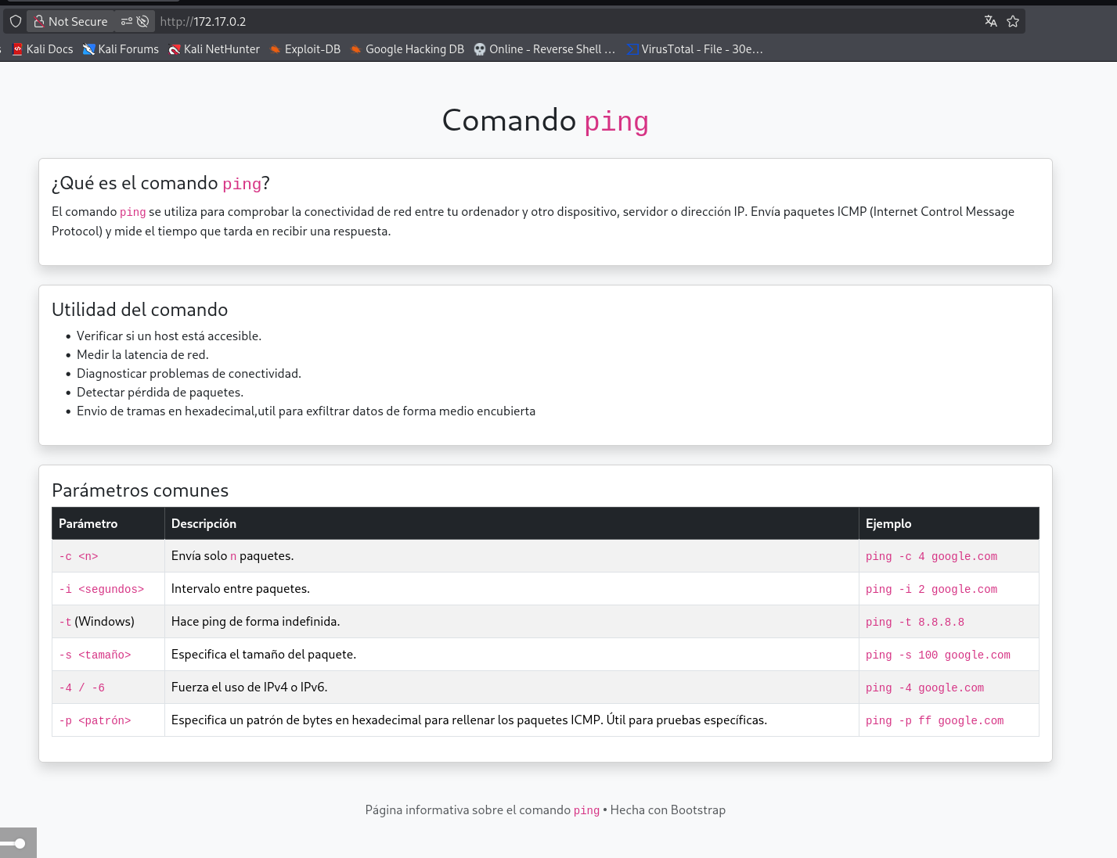
Task: Flip the toggle switch at the page's bottom-left corner
Action: click(x=14, y=843)
